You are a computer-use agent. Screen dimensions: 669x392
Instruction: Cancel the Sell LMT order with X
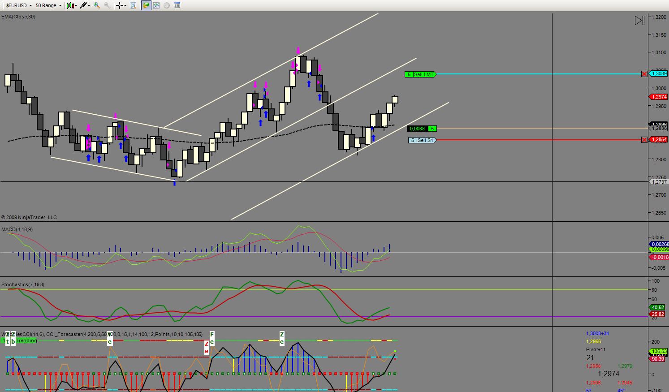click(644, 74)
